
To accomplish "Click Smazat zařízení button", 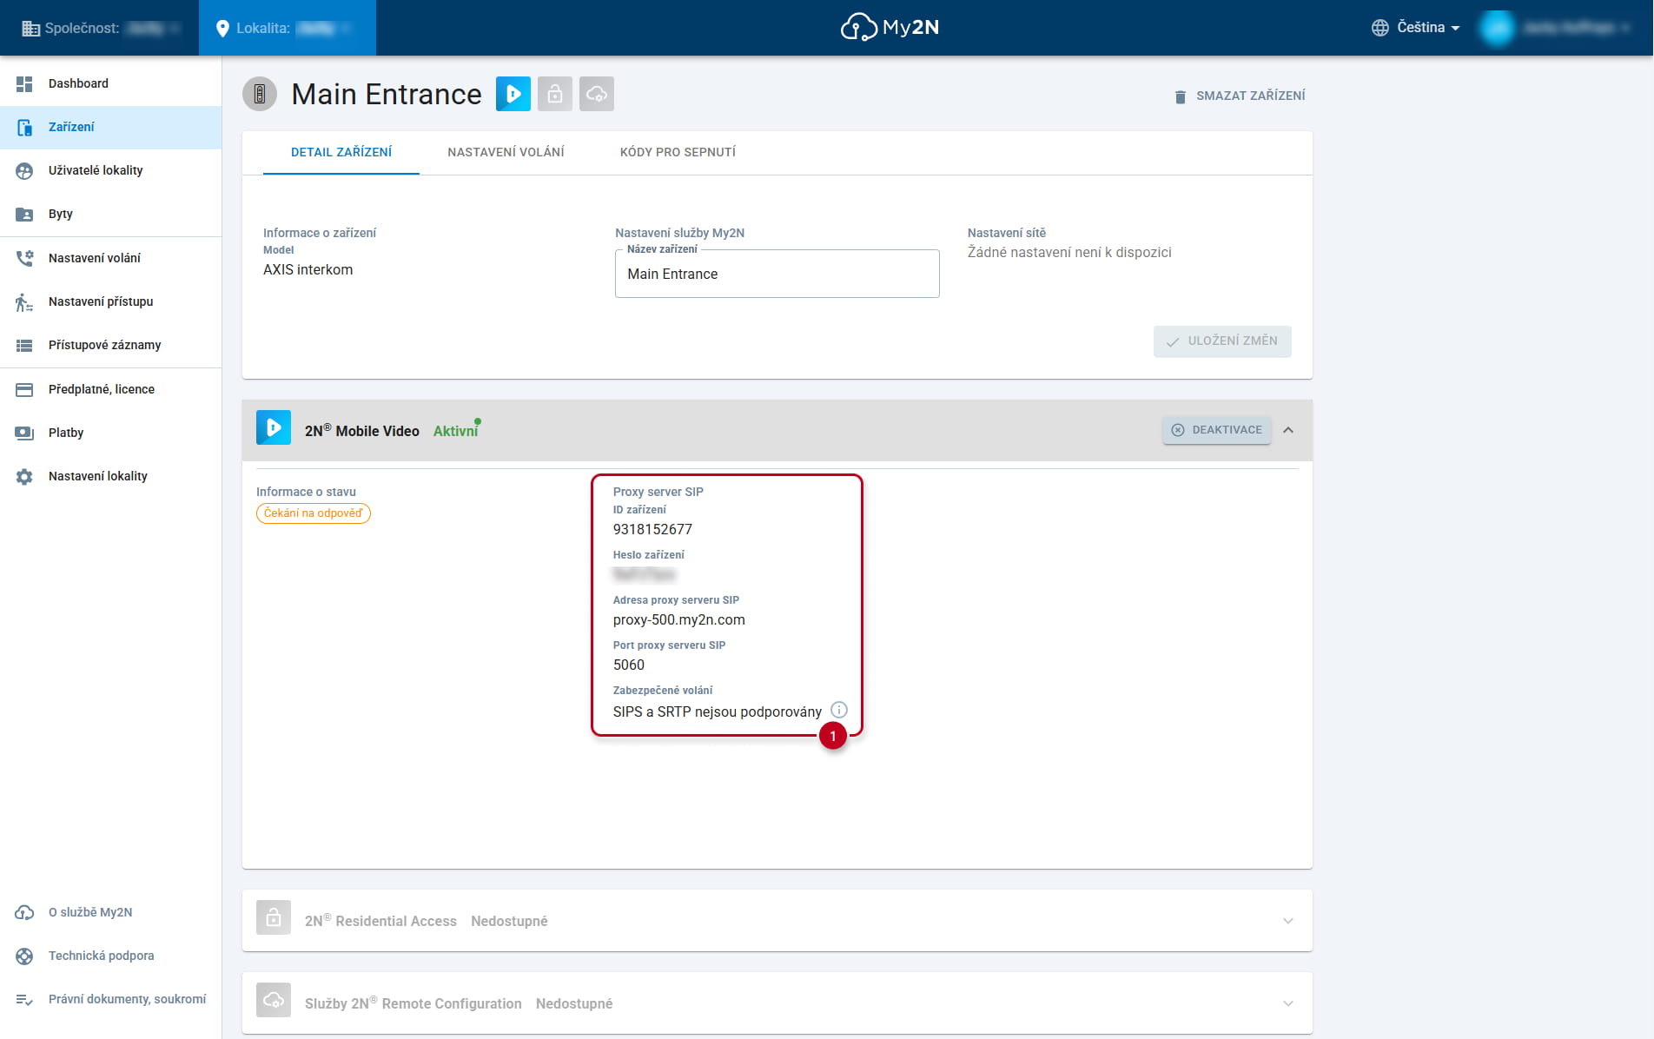I will click(1240, 96).
